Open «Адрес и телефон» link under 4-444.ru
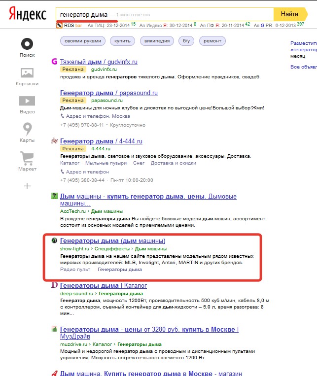 (x=87, y=171)
